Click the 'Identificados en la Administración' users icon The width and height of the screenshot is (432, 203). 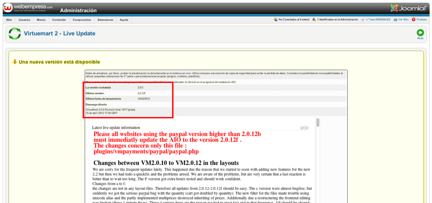pyautogui.click(x=314, y=20)
